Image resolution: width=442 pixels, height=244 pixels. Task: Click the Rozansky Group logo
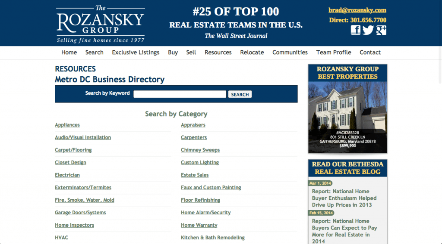tap(100, 24)
